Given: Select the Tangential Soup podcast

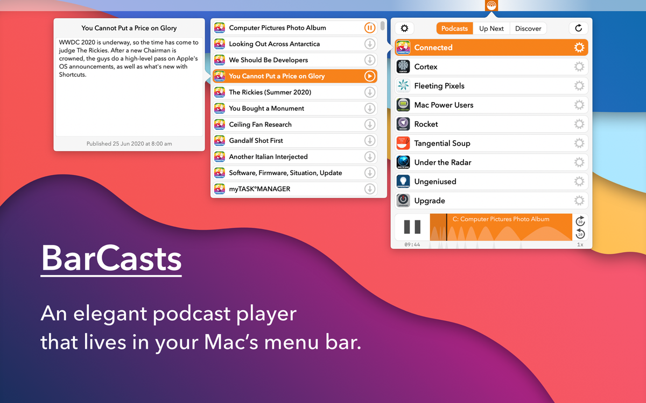Looking at the screenshot, I should [491, 143].
